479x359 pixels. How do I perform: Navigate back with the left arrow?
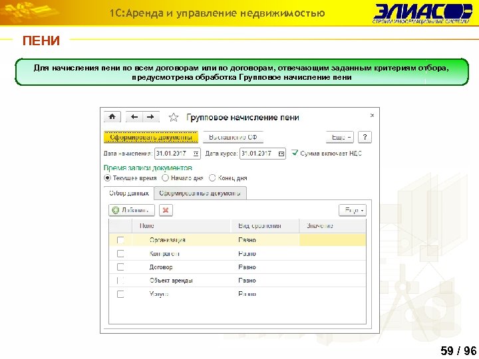134,117
